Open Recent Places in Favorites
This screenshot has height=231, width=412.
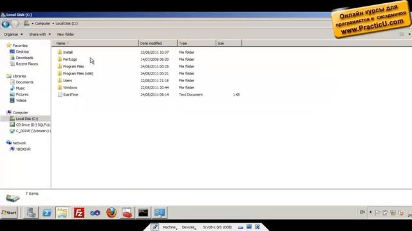click(x=24, y=64)
